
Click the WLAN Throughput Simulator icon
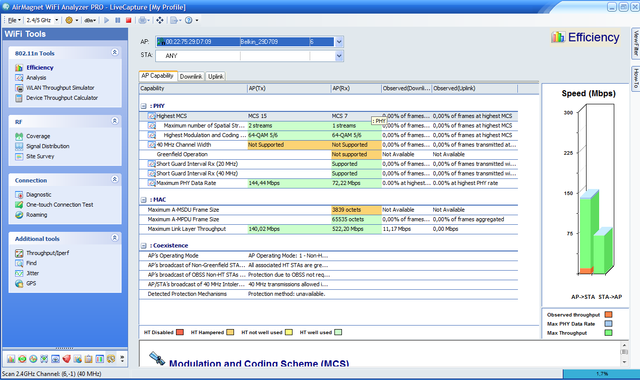pyautogui.click(x=19, y=88)
